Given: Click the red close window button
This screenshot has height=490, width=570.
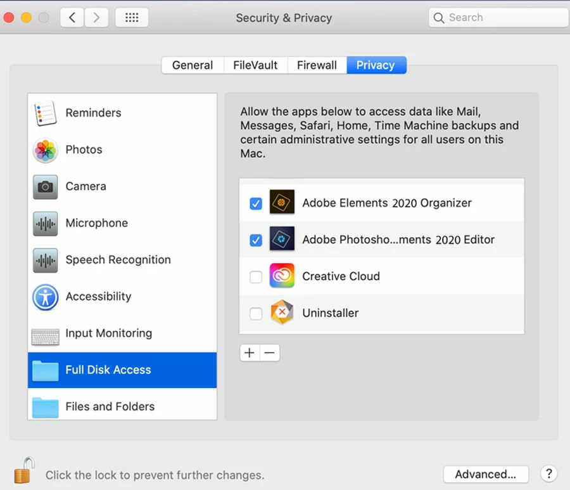Looking at the screenshot, I should pyautogui.click(x=9, y=18).
